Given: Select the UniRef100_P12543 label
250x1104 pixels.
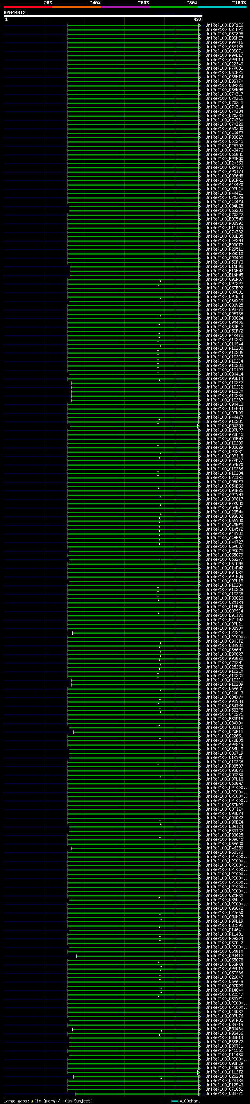Looking at the screenshot, I should click(x=224, y=1085).
